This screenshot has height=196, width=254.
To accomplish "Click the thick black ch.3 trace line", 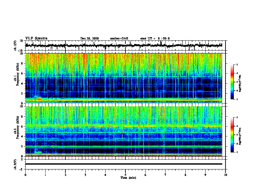I will (x=124, y=164).
